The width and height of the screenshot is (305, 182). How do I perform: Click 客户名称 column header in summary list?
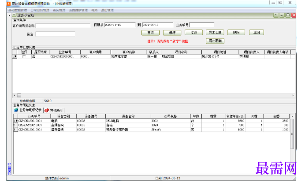(x=129, y=52)
